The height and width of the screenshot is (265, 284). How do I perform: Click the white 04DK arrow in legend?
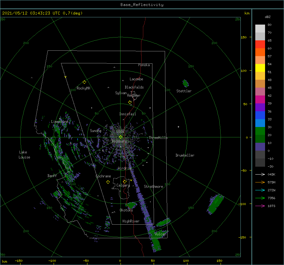(x=260, y=174)
